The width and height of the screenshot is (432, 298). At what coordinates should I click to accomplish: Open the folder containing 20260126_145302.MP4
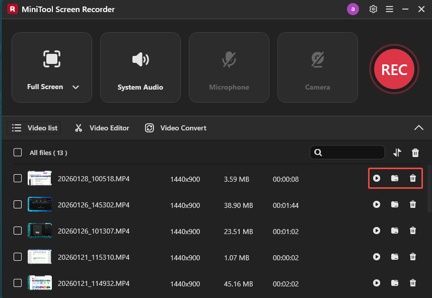[395, 204]
